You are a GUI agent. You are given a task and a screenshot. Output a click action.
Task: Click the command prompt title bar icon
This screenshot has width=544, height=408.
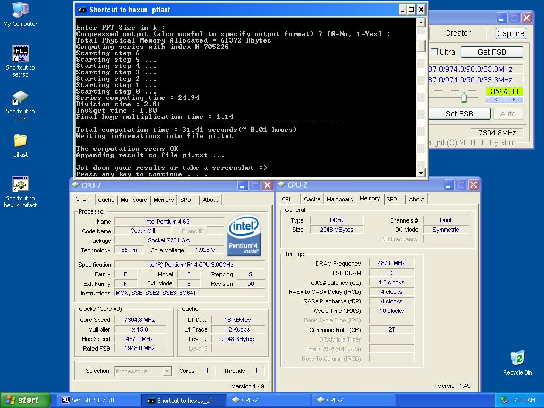coord(82,10)
